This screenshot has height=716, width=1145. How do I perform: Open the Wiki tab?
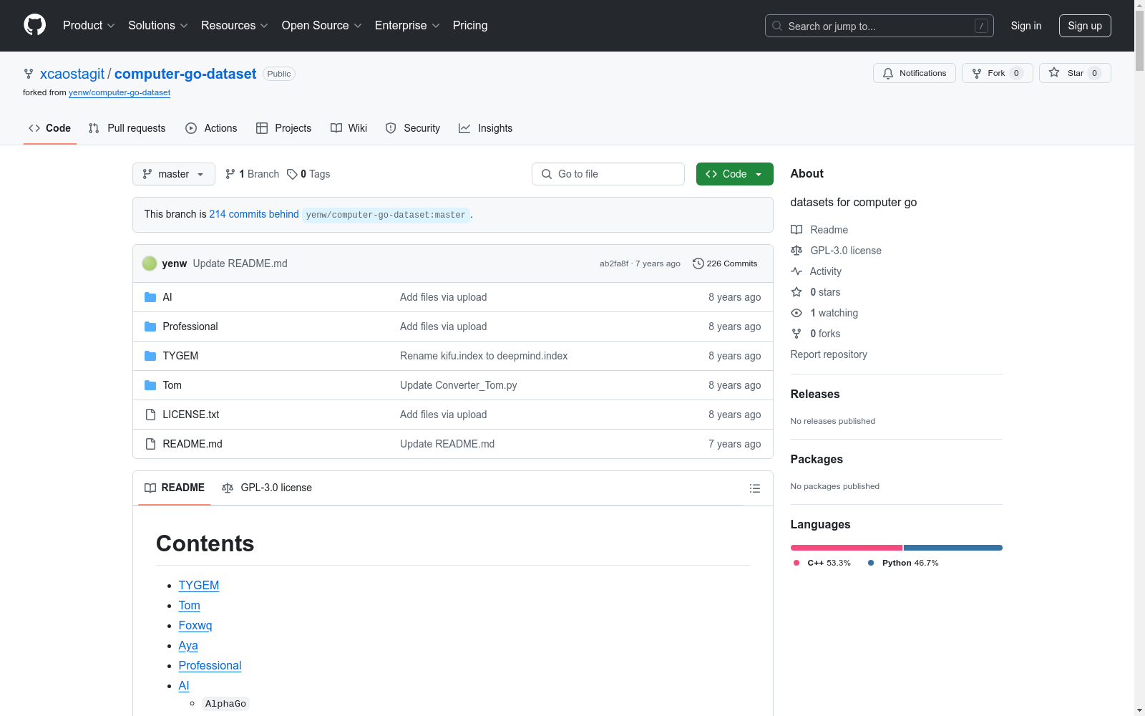(349, 128)
